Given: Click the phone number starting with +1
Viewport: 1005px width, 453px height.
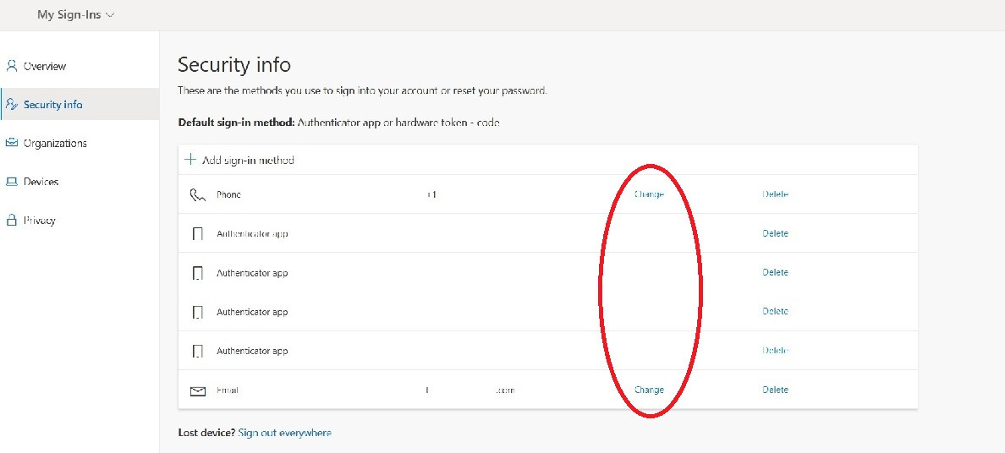Looking at the screenshot, I should pyautogui.click(x=431, y=194).
